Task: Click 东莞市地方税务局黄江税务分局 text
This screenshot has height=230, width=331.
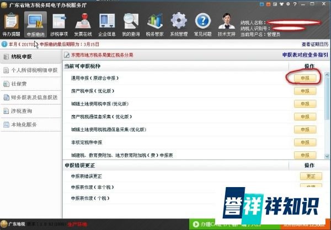Action: [102, 55]
